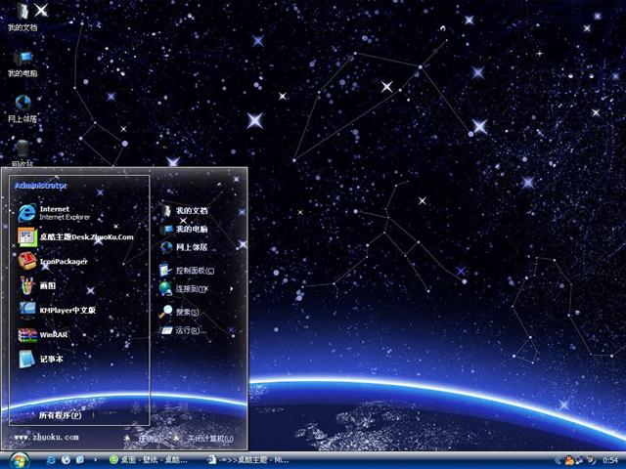Choose 运行(R)... from Start menu

190,331
